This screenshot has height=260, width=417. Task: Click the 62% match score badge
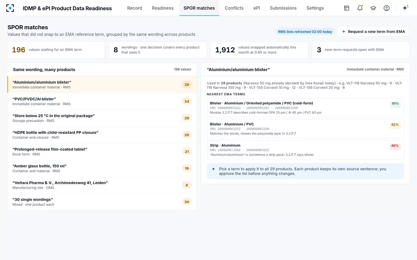[x=395, y=125]
